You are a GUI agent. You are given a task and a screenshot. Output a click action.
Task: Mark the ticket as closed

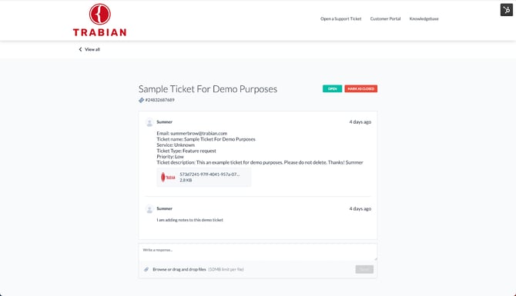pyautogui.click(x=360, y=88)
